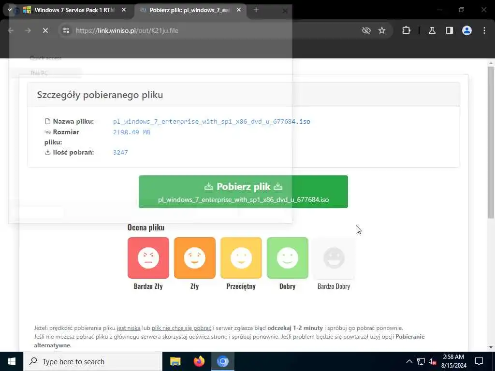Click the 'Nazwa pliku:' label
This screenshot has height=371, width=495.
click(x=73, y=121)
